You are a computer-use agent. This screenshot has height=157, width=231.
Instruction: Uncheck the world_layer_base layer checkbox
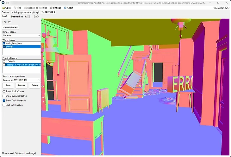click(4, 43)
